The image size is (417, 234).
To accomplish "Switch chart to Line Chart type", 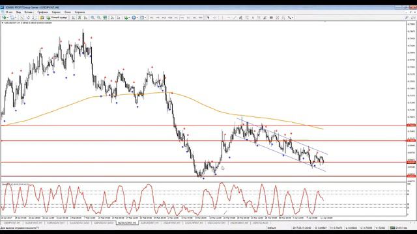I will point(85,18).
